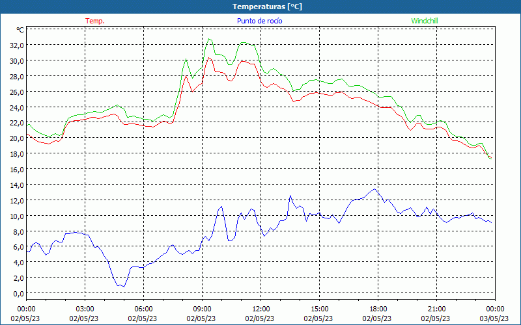Click the 10,0 y-axis value
This screenshot has height=325, width=521.
click(17, 216)
